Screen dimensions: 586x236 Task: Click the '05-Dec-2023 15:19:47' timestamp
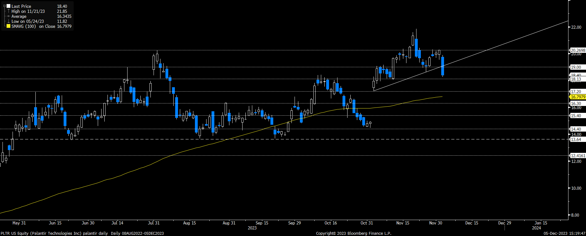coord(564,233)
